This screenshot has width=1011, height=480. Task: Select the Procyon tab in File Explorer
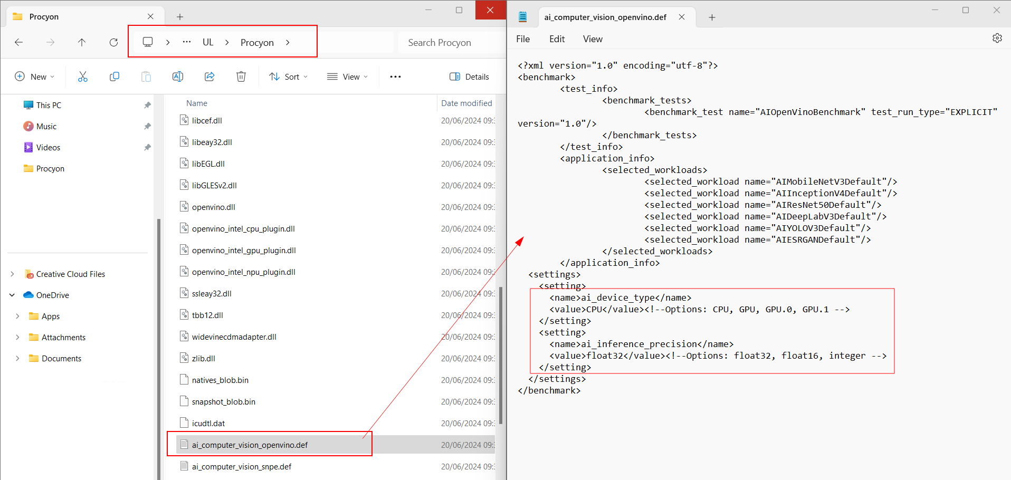coord(84,16)
